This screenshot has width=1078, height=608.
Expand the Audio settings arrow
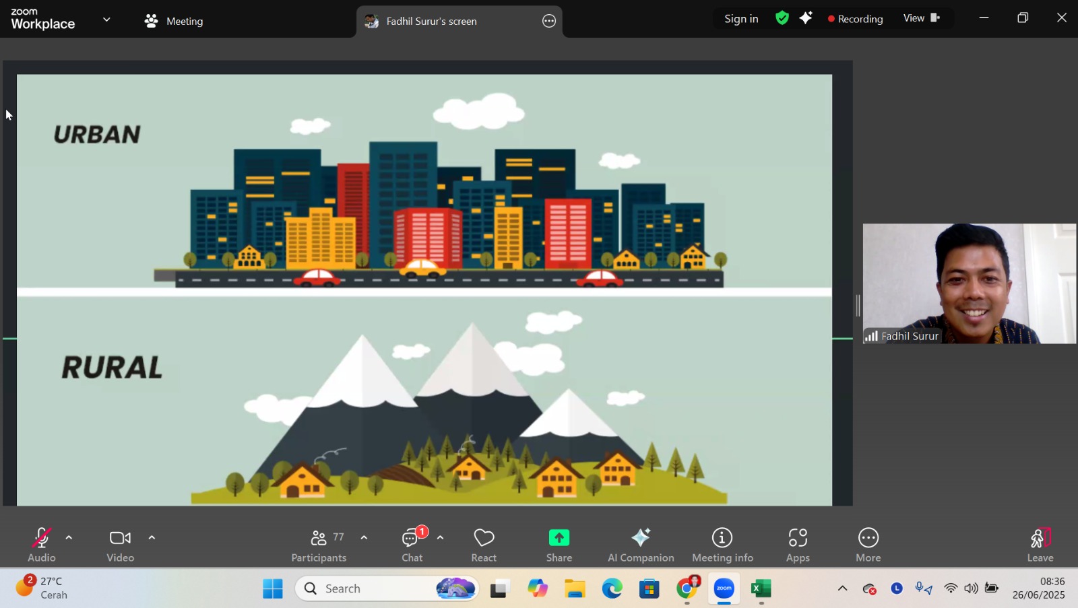pos(69,537)
